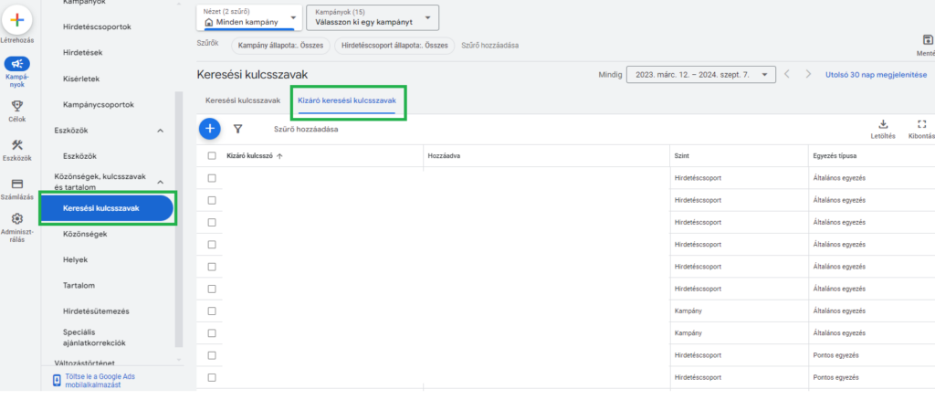Check the first Kampány row checkbox

click(212, 311)
